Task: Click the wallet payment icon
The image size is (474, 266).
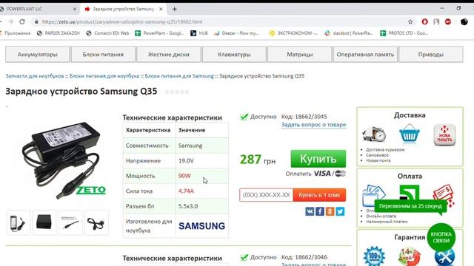Action: (373, 195)
